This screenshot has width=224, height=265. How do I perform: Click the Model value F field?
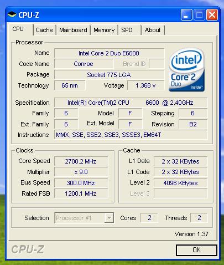pos(130,113)
